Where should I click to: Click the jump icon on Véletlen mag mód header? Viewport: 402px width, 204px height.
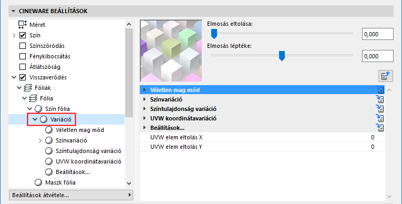380,90
